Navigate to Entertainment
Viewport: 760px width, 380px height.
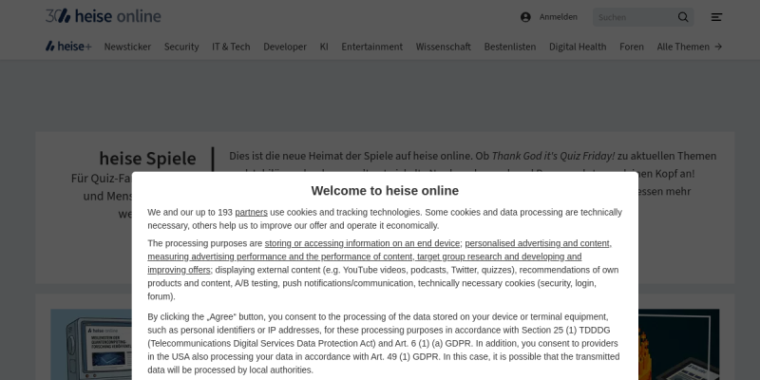coord(371,47)
